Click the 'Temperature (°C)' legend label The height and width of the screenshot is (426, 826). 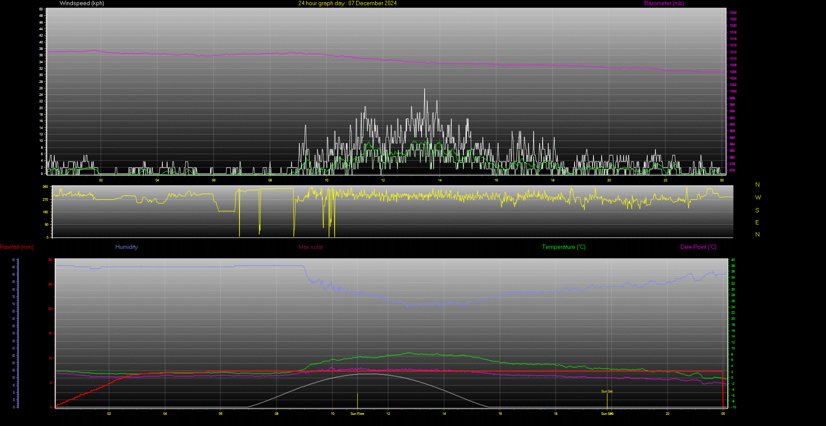564,247
